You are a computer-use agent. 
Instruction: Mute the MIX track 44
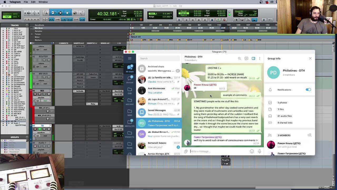click(49, 94)
